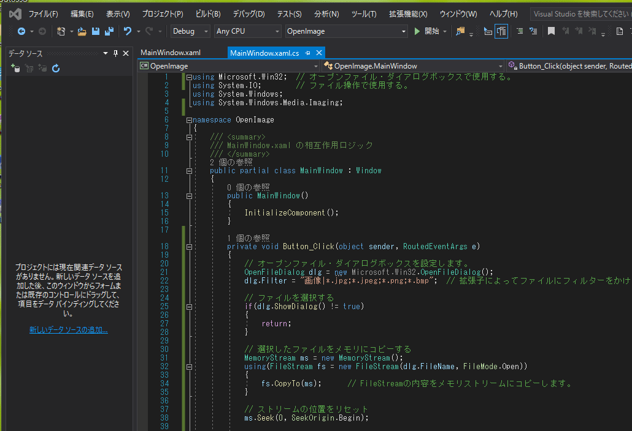
Task: Focus the Visual Studio search box
Action: [x=581, y=14]
